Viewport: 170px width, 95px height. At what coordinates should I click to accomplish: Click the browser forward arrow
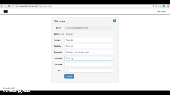click(6, 6)
